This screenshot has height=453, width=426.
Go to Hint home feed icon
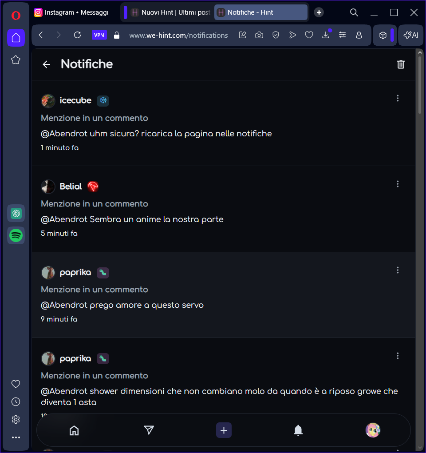click(x=74, y=430)
